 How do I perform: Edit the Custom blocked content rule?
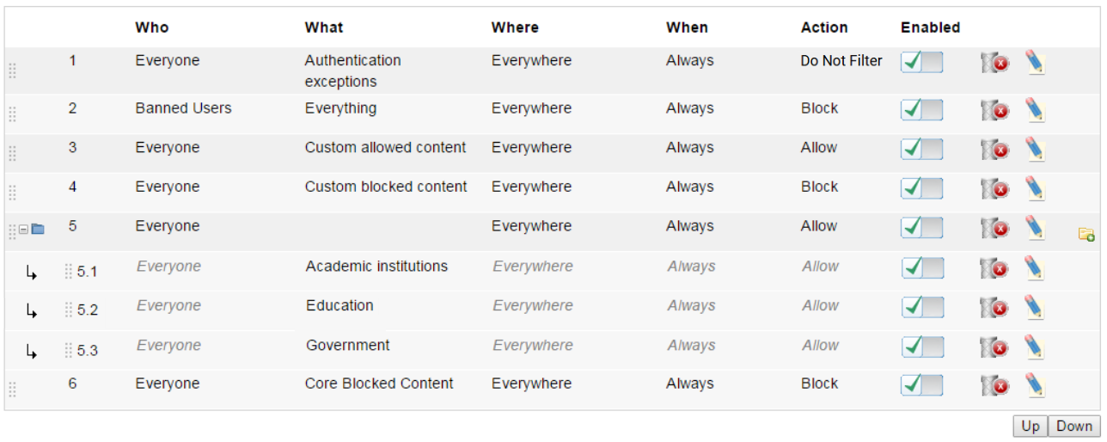(1036, 188)
